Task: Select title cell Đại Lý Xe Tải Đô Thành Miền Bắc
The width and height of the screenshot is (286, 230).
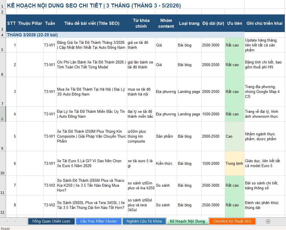Action: click(92, 114)
